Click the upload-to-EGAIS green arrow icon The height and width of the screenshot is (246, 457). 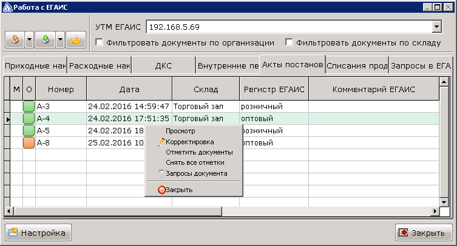tap(45, 39)
